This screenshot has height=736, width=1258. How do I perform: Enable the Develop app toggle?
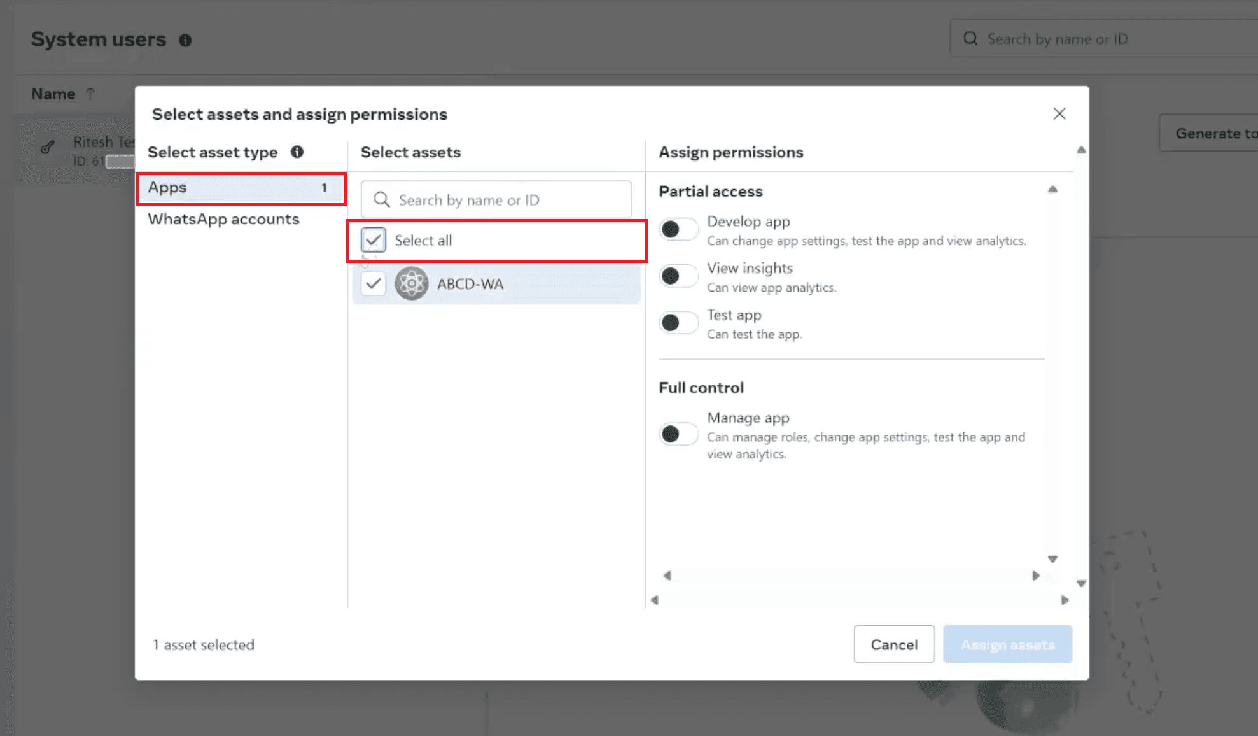pos(678,229)
